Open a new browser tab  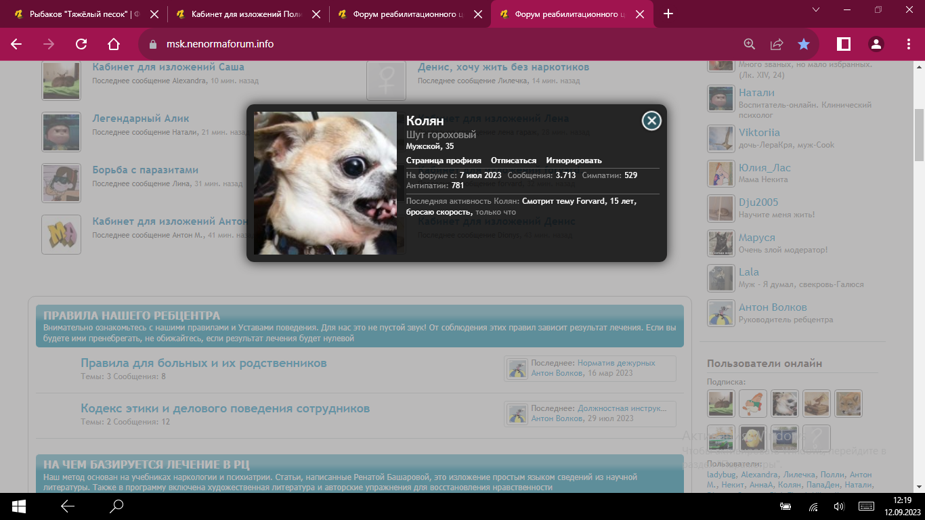pyautogui.click(x=668, y=14)
